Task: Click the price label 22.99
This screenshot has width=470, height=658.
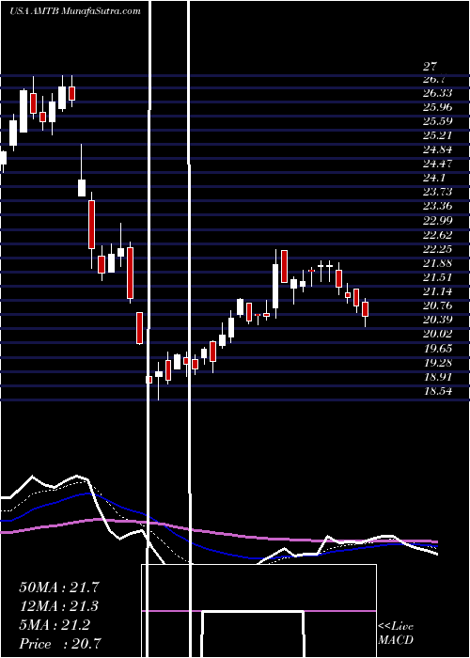Action: coord(439,221)
